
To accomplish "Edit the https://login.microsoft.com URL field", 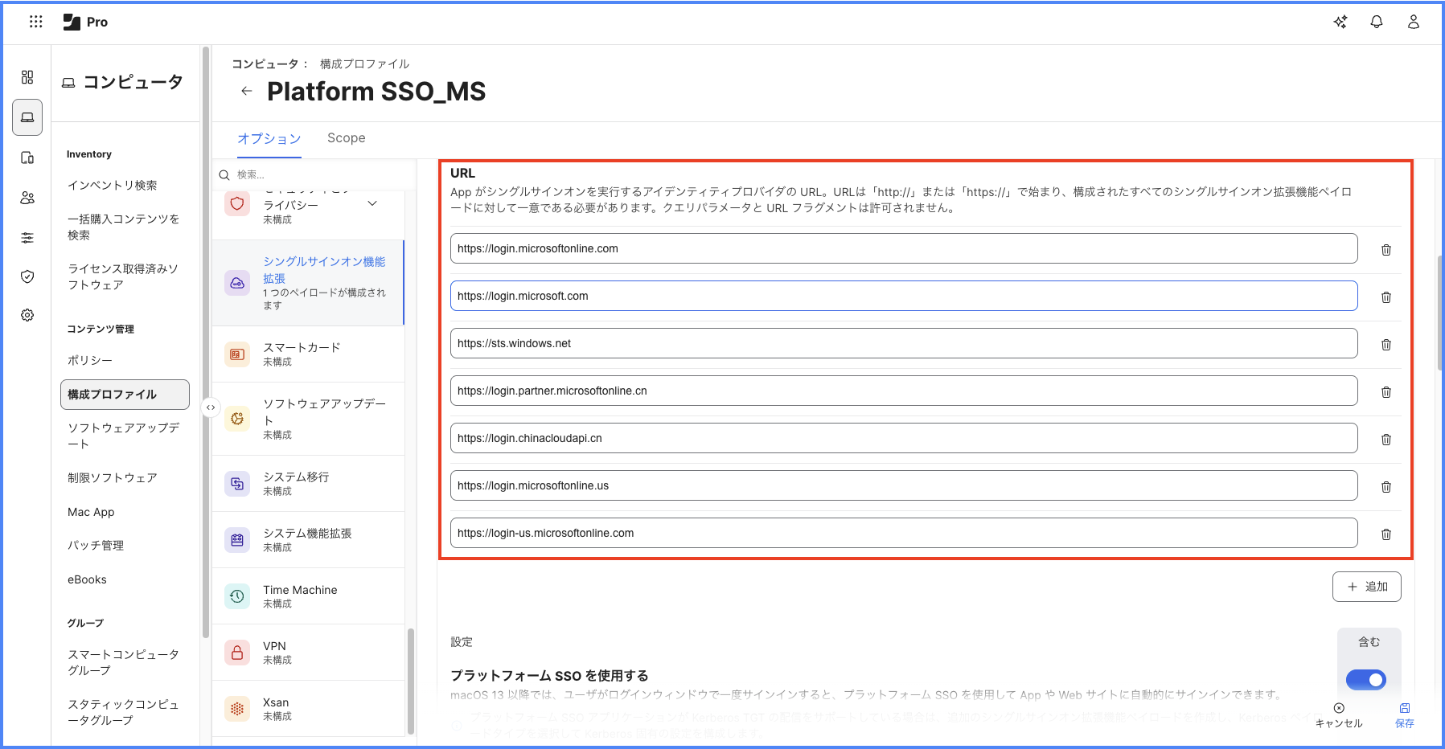I will click(x=904, y=296).
